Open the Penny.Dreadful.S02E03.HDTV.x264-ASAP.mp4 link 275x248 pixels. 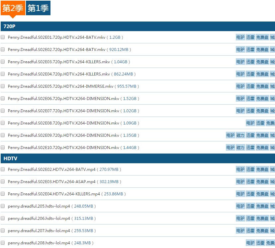pyautogui.click(x=51, y=182)
